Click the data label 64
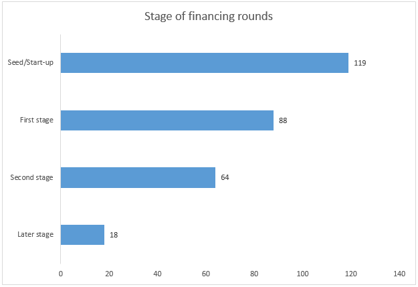The height and width of the screenshot is (287, 418). point(225,177)
